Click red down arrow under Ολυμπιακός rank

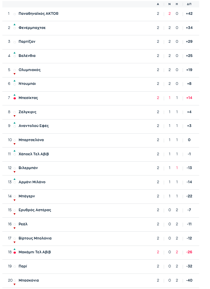click(15, 74)
